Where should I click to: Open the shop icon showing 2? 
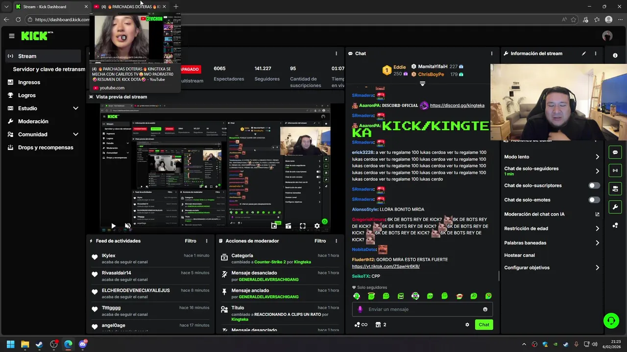pyautogui.click(x=381, y=325)
